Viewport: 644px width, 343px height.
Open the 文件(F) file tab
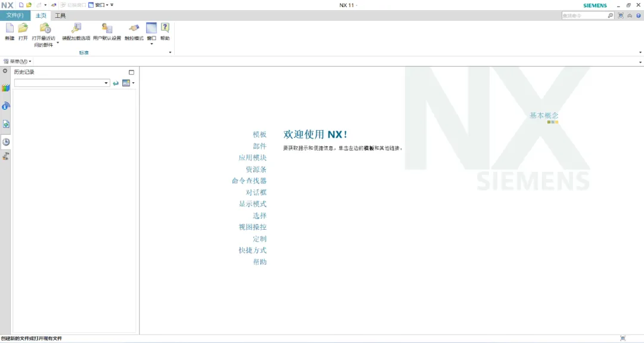15,16
